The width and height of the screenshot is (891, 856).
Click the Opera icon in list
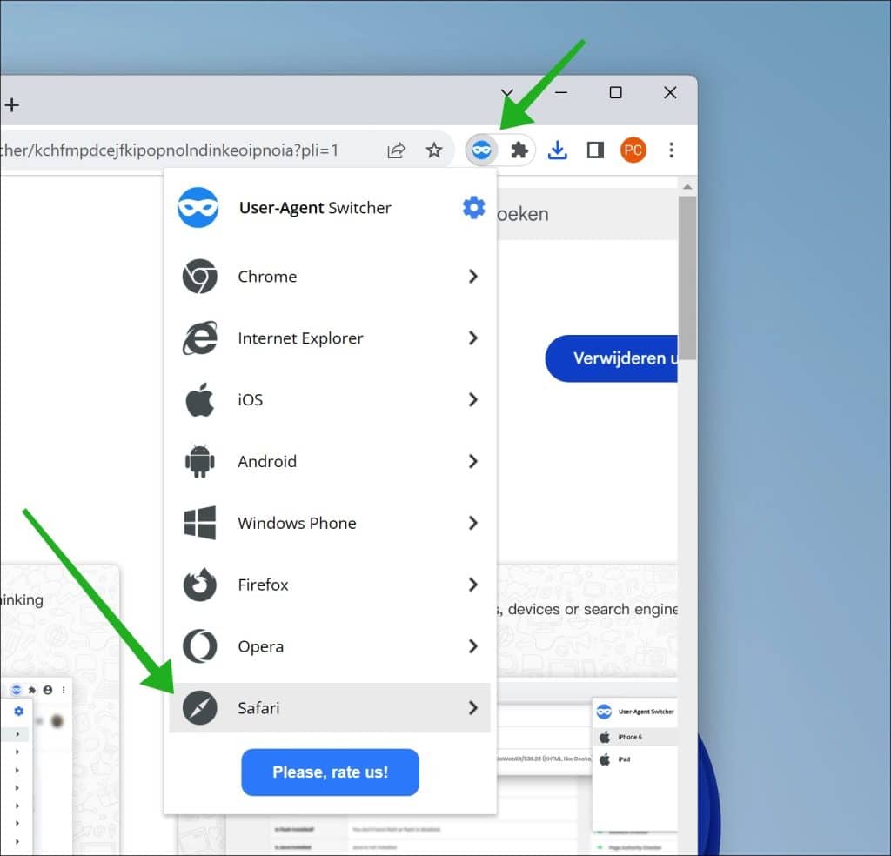coord(199,646)
